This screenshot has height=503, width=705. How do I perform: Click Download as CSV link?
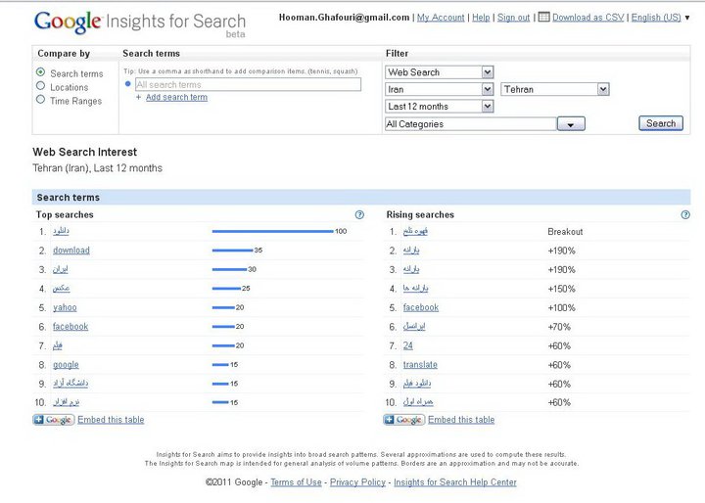(x=588, y=18)
